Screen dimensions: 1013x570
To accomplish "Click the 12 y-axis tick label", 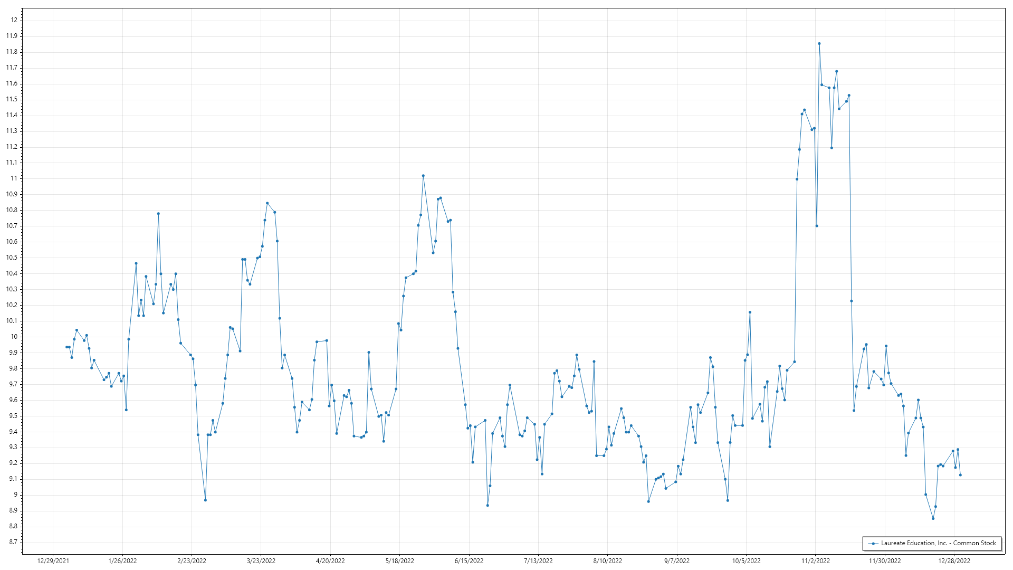I will 14,20.
